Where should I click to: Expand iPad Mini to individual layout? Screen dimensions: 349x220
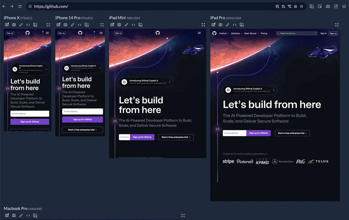point(203,25)
